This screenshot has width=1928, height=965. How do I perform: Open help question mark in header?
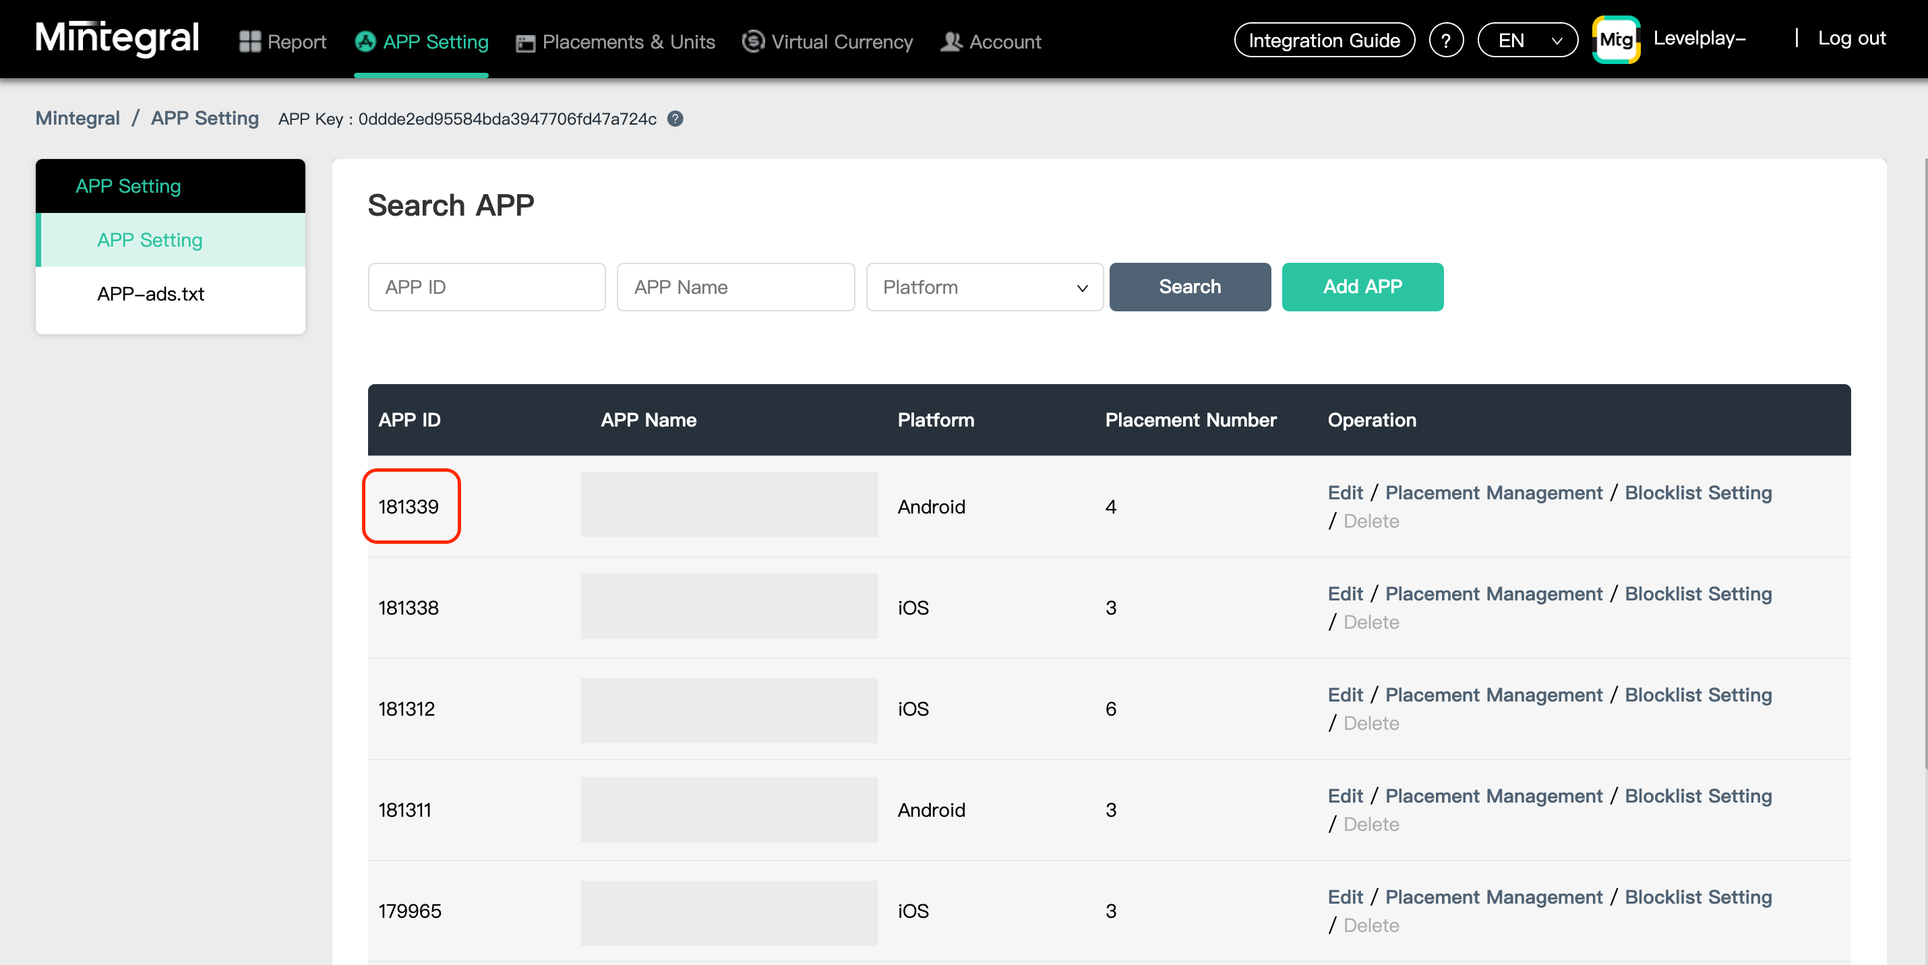tap(1446, 40)
